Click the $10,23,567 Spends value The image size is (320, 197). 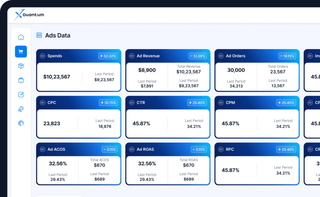57,77
